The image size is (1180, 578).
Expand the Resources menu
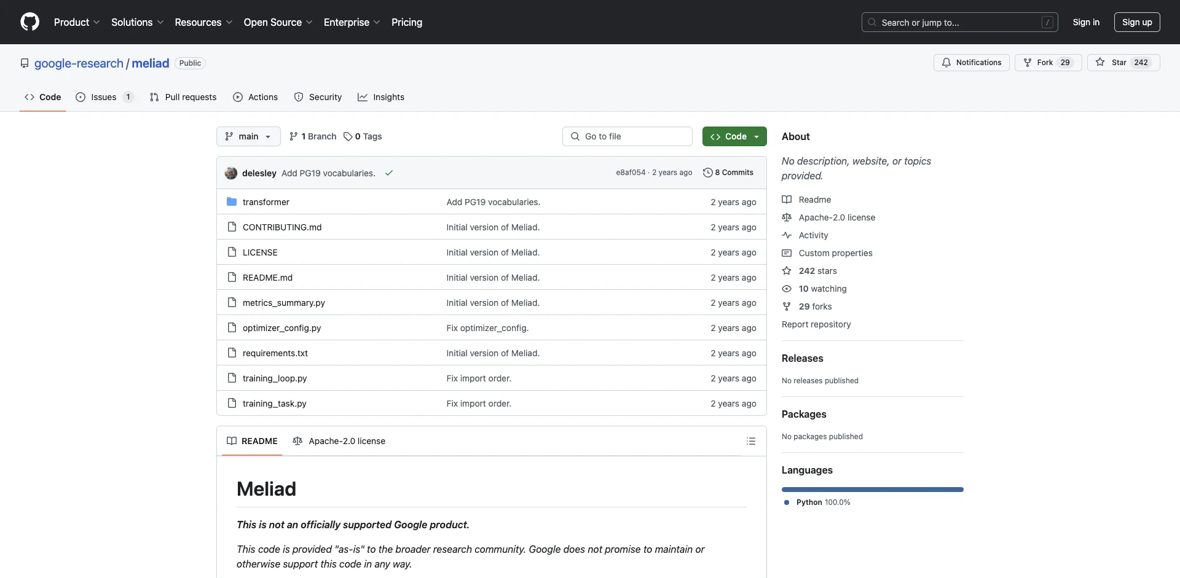click(x=203, y=22)
